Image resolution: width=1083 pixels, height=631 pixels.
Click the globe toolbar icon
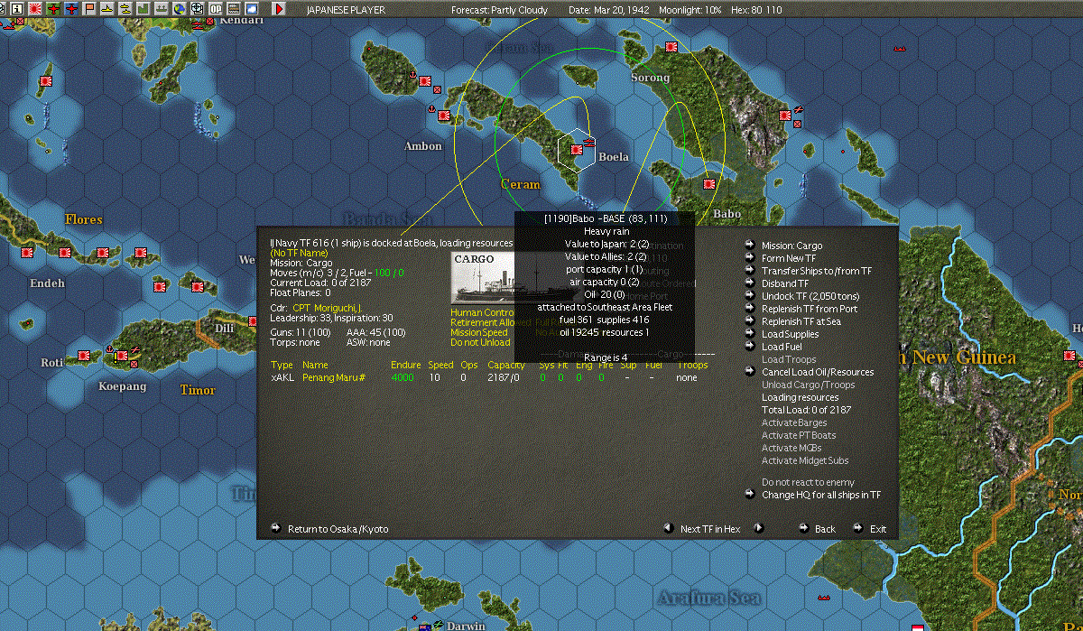(x=180, y=8)
